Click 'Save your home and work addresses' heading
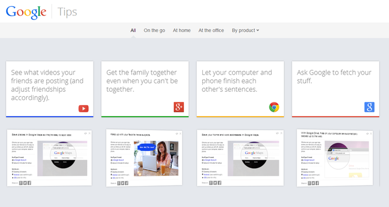Viewport: 389px width, 207px height. click(230, 135)
